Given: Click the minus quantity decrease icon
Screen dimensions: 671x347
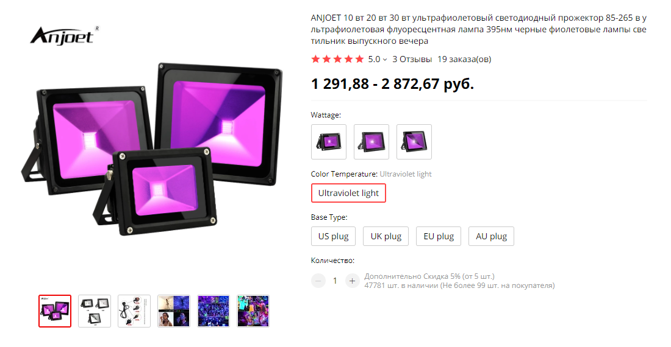Looking at the screenshot, I should pyautogui.click(x=318, y=281).
